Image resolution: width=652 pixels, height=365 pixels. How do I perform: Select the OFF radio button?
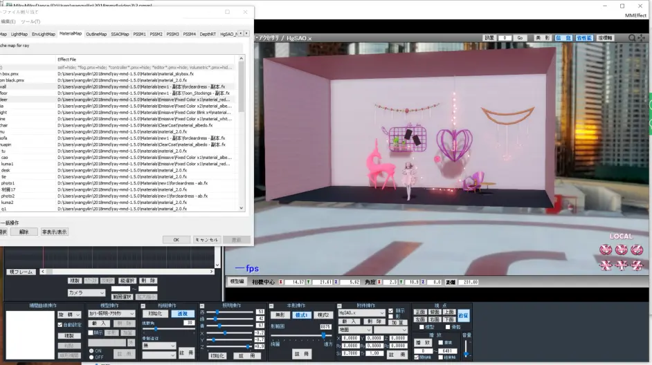tap(91, 357)
